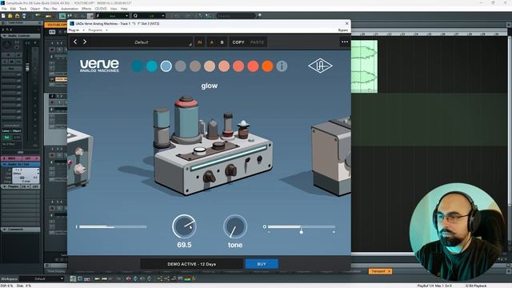Viewport: 512px width, 288px height.
Task: Select the first dark teal machine circle
Action: pyautogui.click(x=137, y=66)
